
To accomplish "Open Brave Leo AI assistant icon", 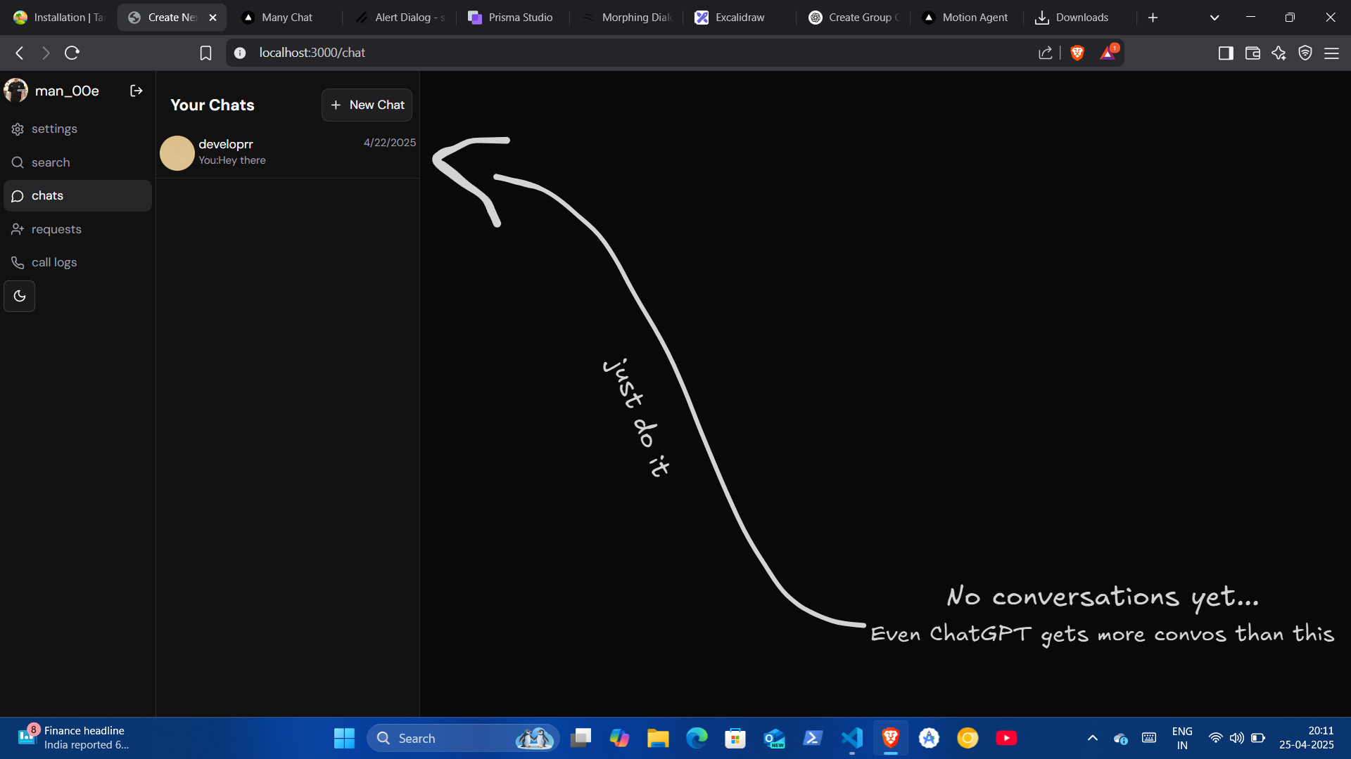I will click(x=1279, y=53).
